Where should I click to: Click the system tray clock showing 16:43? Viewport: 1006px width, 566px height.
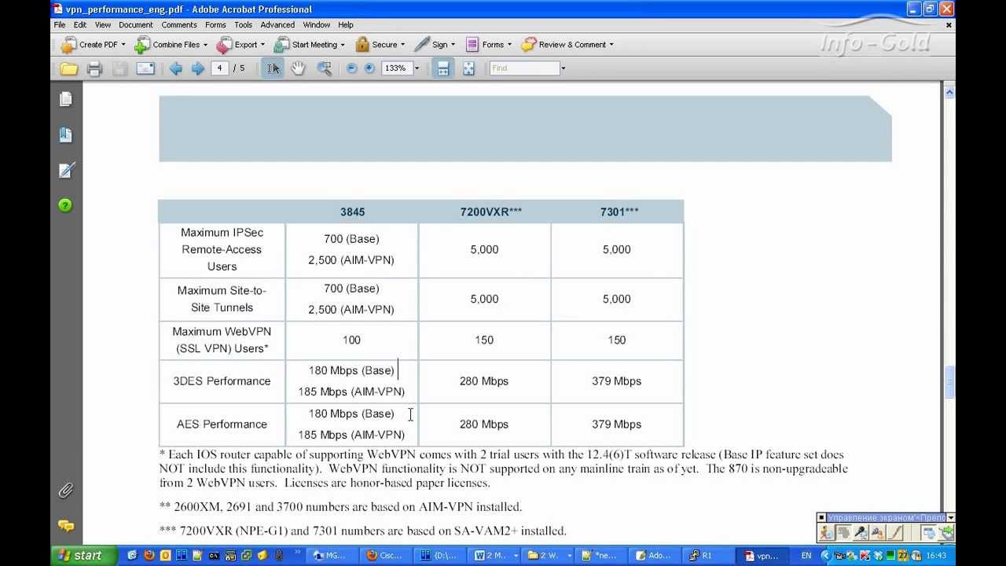936,555
